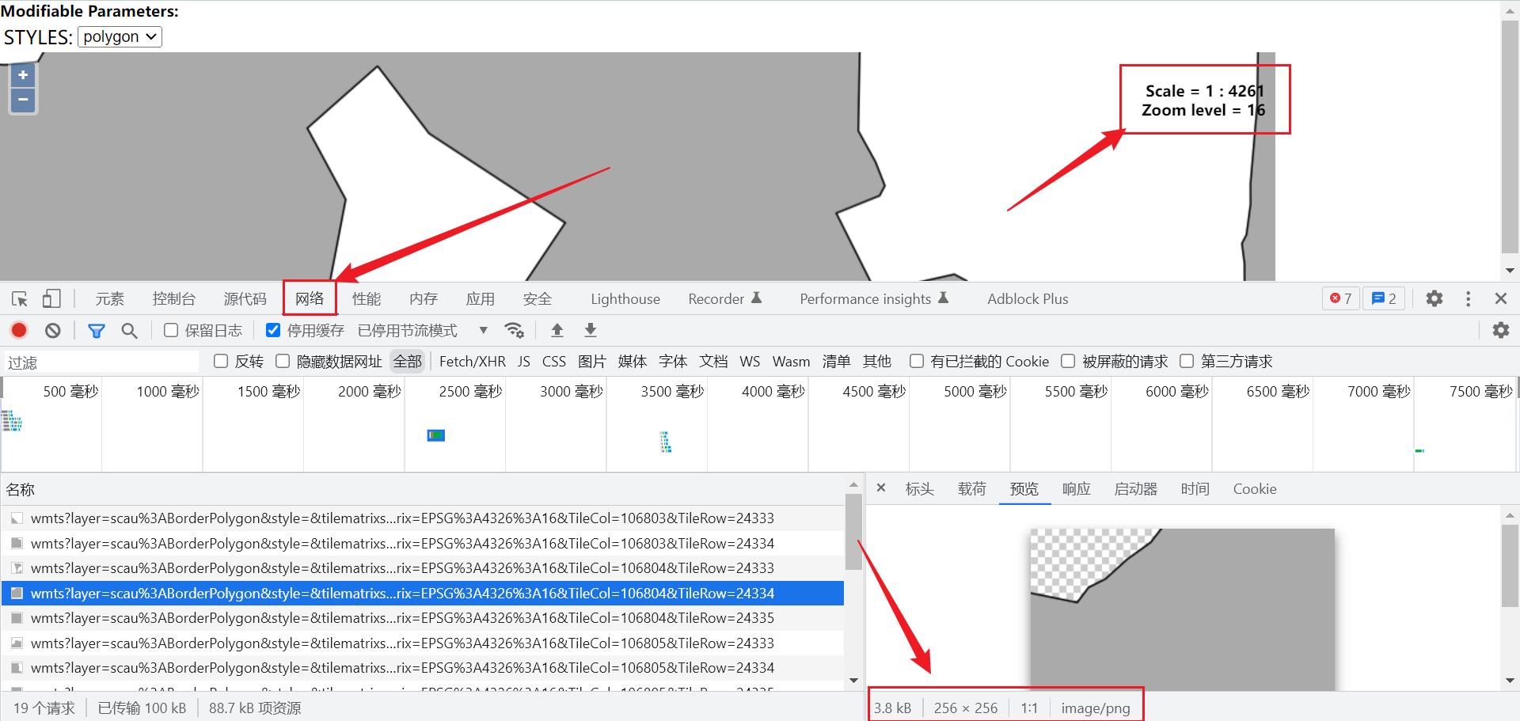
Task: Zoom in the map with plus button
Action: pos(23,75)
